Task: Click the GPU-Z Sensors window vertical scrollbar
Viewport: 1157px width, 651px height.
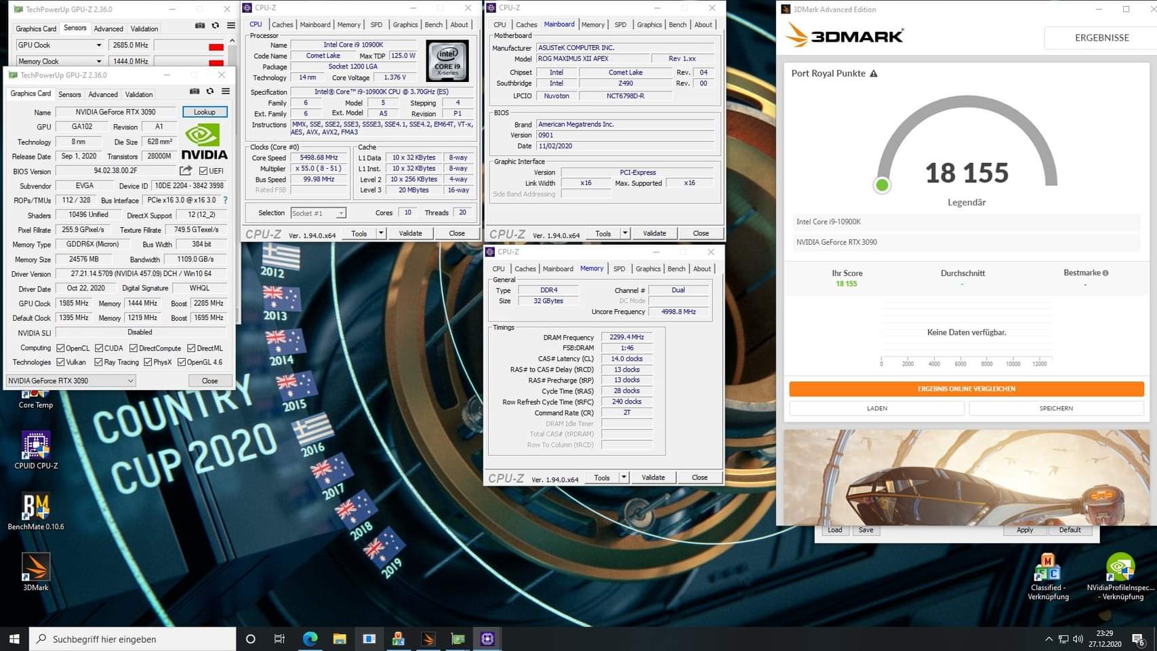Action: (232, 52)
